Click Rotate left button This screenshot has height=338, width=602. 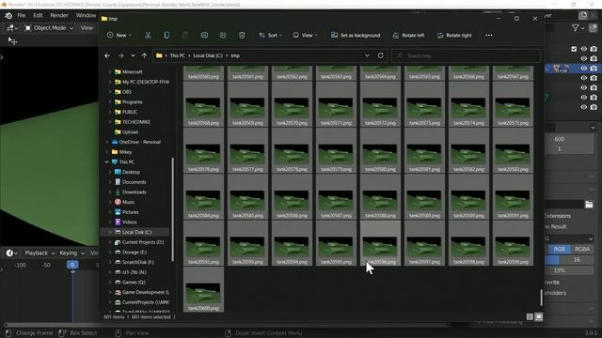pyautogui.click(x=408, y=36)
